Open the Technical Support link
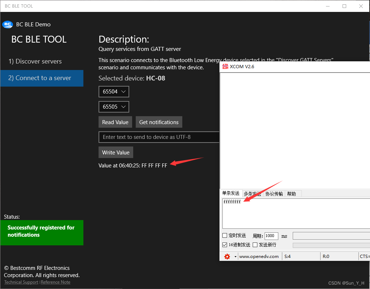This screenshot has width=370, height=289. [x=21, y=282]
